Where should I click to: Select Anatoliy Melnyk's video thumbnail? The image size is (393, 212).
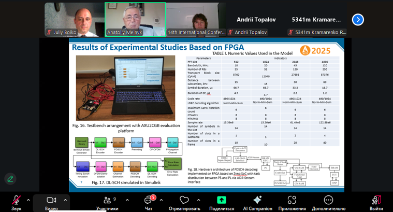(x=135, y=19)
